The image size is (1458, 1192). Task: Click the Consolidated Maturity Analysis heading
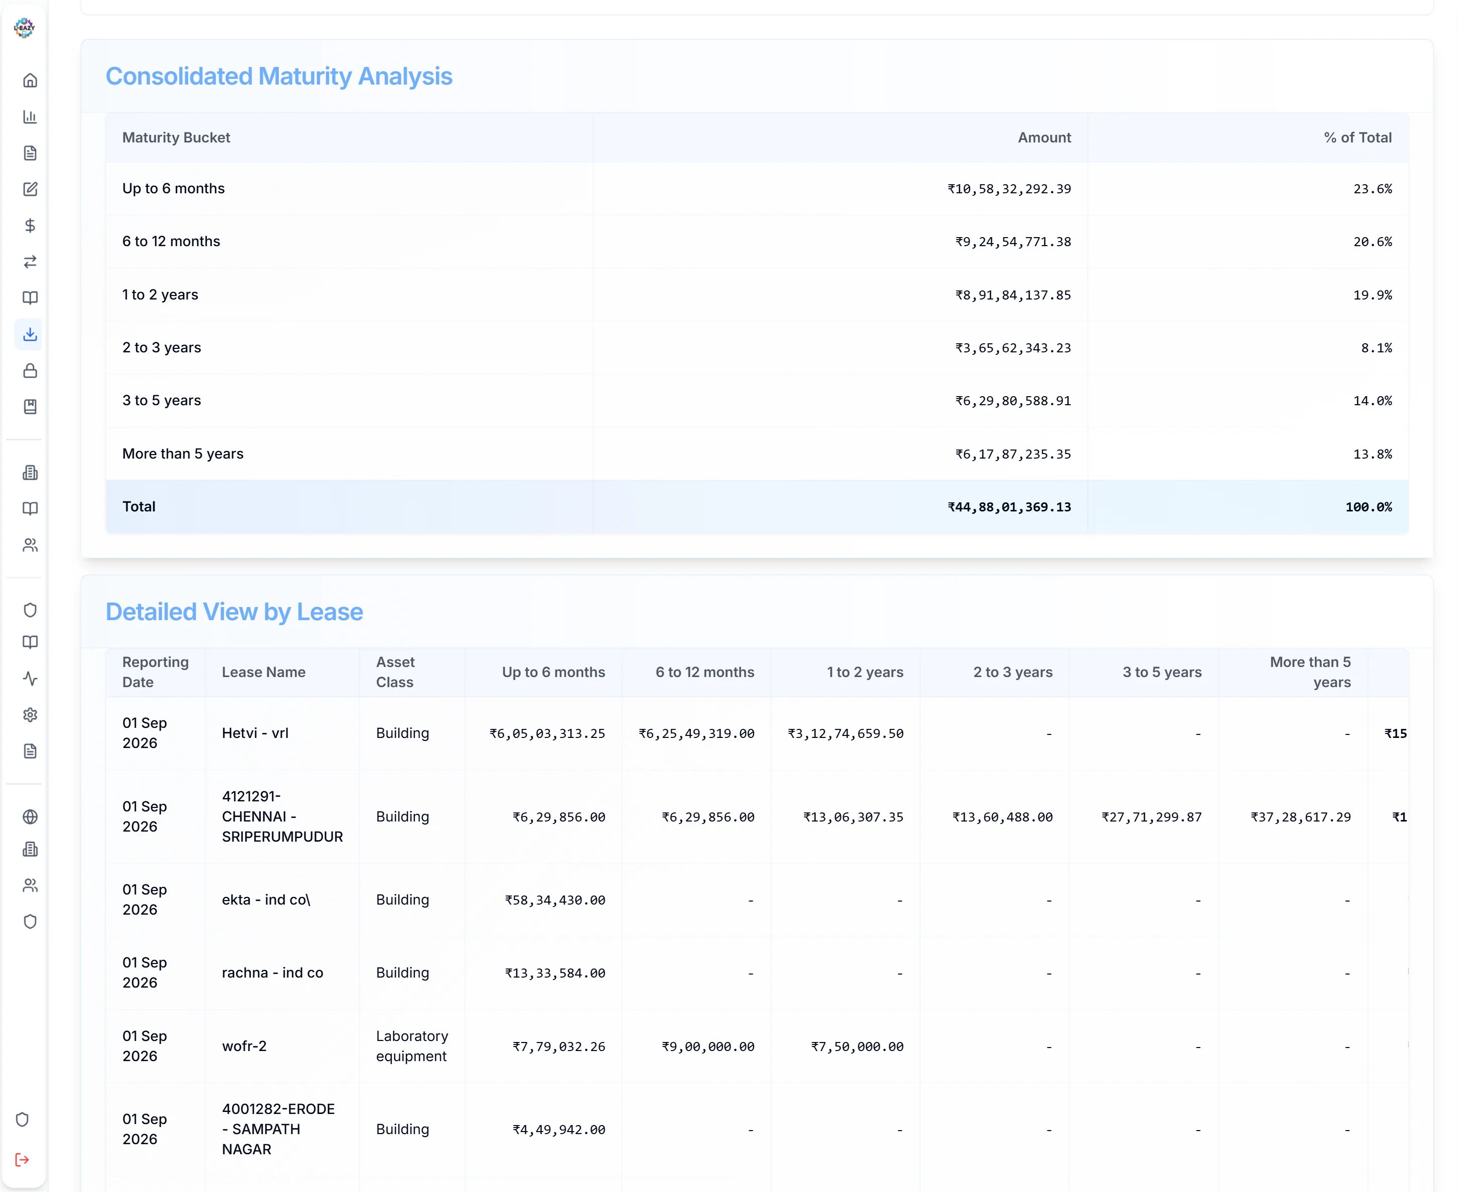(279, 76)
